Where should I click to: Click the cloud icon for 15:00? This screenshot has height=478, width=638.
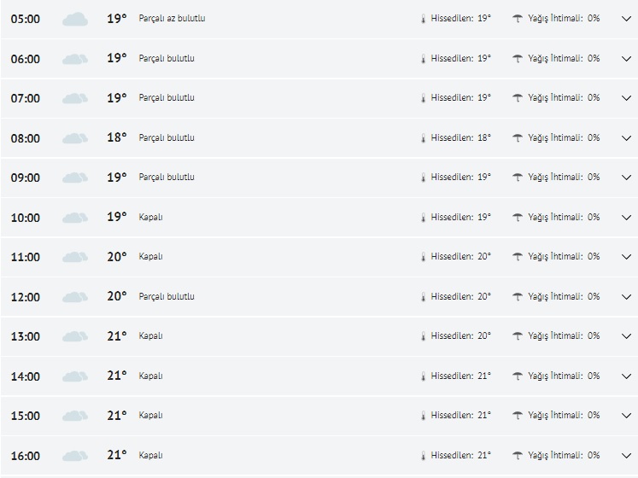(x=75, y=416)
